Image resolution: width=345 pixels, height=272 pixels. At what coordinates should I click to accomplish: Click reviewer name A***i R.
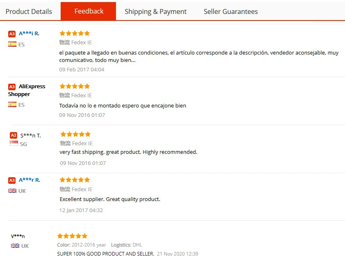29,34
